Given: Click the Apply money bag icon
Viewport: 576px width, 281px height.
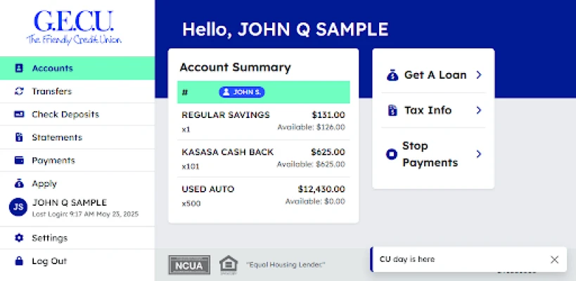Looking at the screenshot, I should pos(19,183).
